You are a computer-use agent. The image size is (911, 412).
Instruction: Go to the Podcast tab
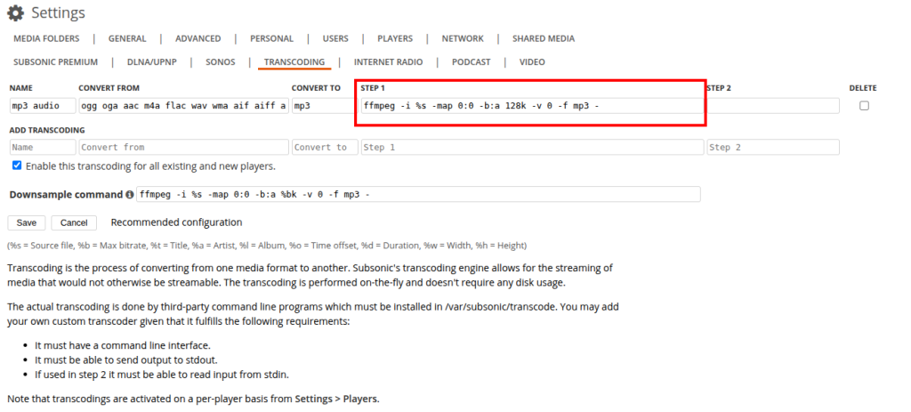point(472,61)
